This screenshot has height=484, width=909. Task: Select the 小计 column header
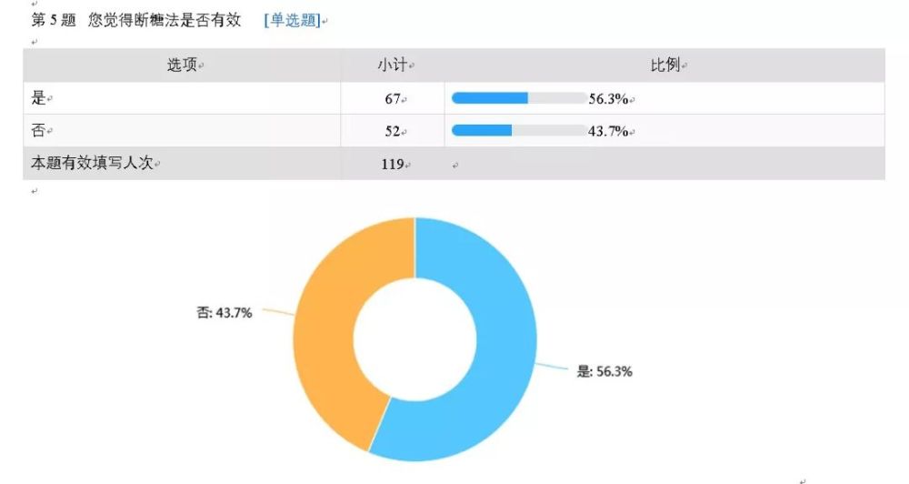click(393, 65)
